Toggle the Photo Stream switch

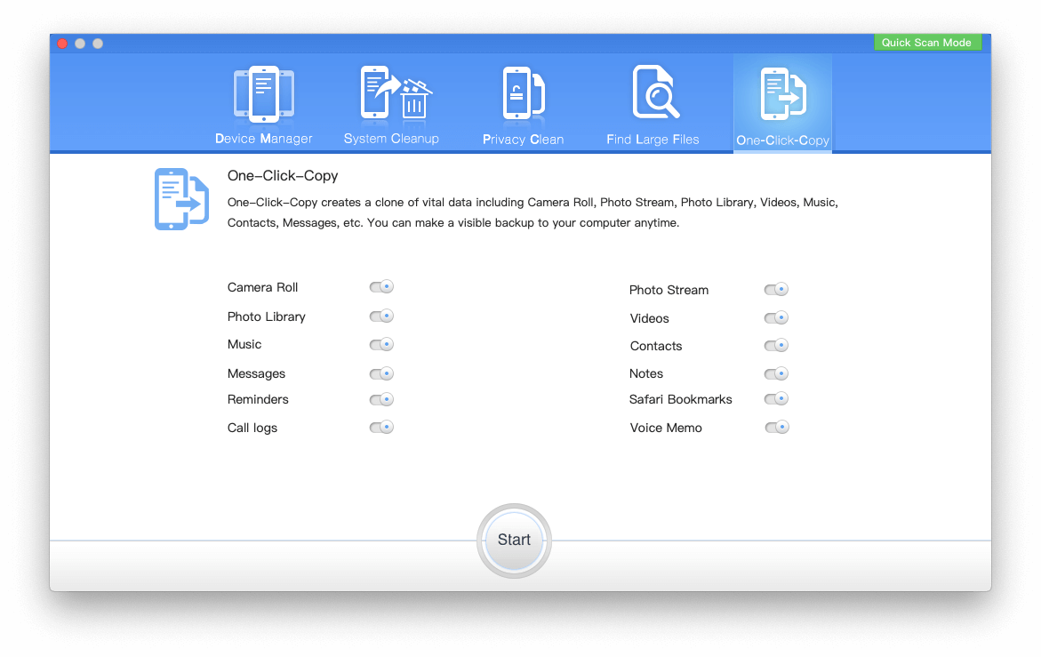[x=776, y=289]
